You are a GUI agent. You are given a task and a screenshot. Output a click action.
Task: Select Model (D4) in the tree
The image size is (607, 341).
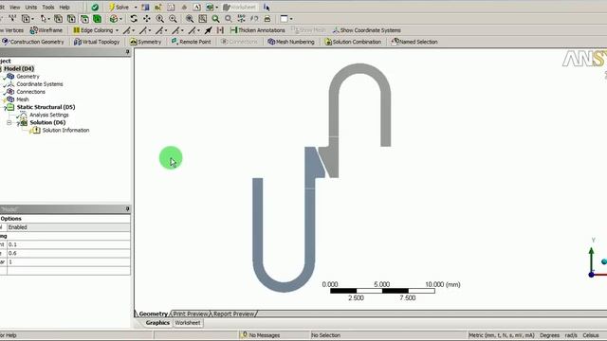pyautogui.click(x=19, y=68)
